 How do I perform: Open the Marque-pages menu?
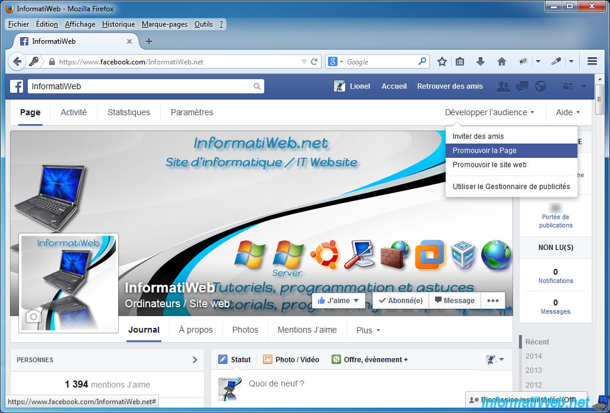coord(164,24)
